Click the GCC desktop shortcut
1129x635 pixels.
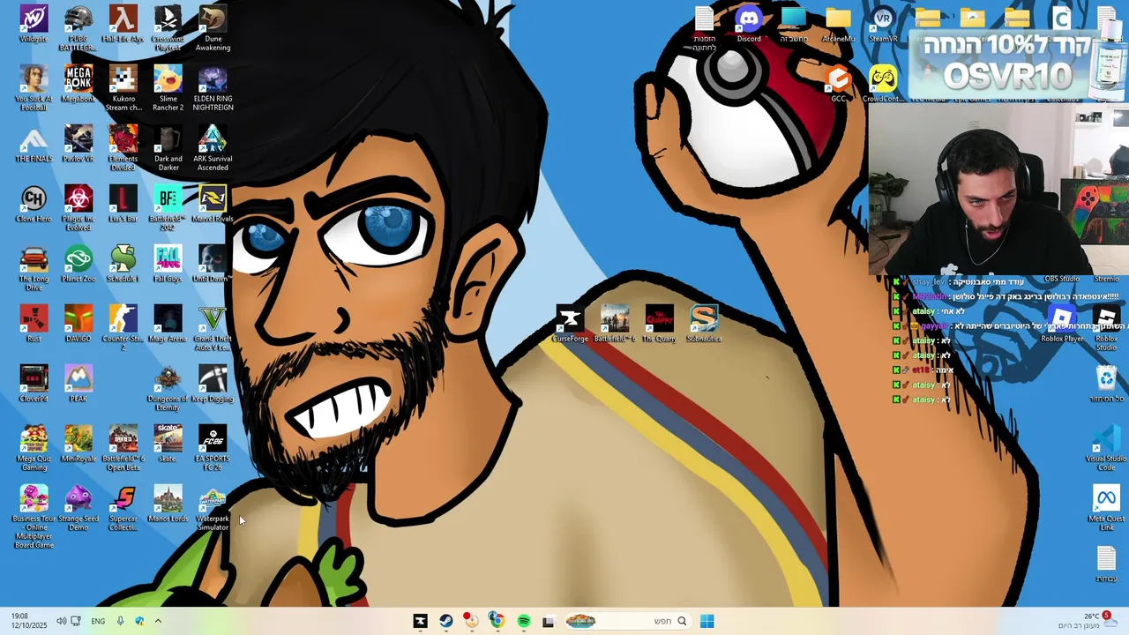tap(839, 84)
